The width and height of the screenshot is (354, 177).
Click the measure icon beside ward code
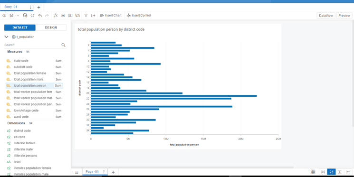point(9,117)
